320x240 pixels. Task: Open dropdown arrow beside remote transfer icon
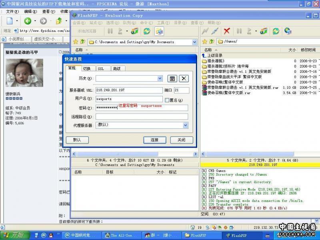(x=256, y=31)
